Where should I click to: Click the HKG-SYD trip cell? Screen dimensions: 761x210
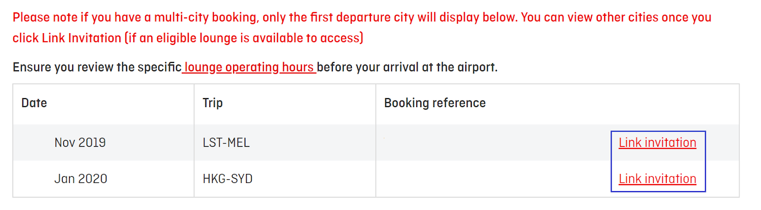pyautogui.click(x=227, y=179)
